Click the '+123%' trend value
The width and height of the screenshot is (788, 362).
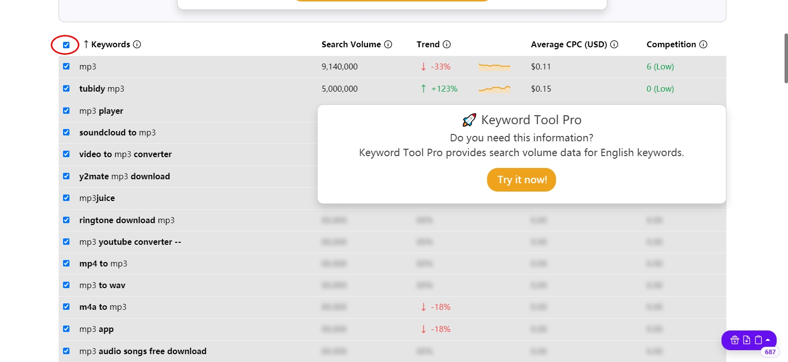pos(444,89)
